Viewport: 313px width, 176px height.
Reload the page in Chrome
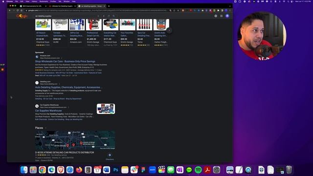(x=18, y=10)
